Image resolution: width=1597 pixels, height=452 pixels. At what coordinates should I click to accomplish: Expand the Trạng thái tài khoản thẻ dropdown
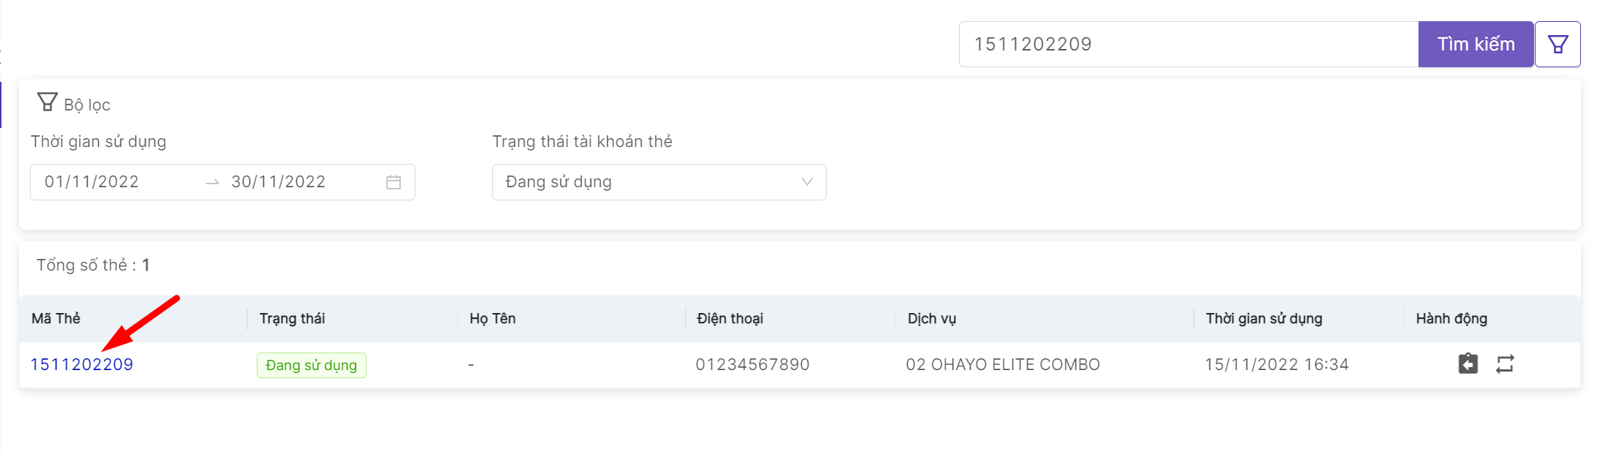tap(658, 182)
